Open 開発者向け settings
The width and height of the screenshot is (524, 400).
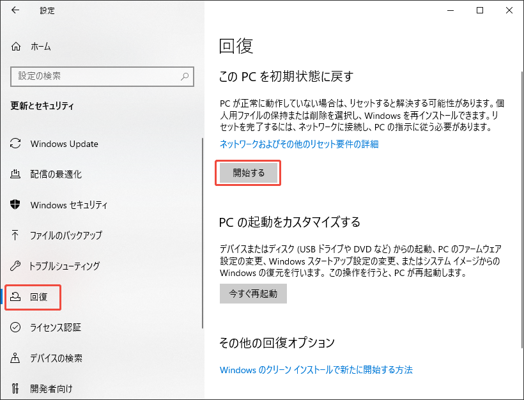pyautogui.click(x=51, y=388)
